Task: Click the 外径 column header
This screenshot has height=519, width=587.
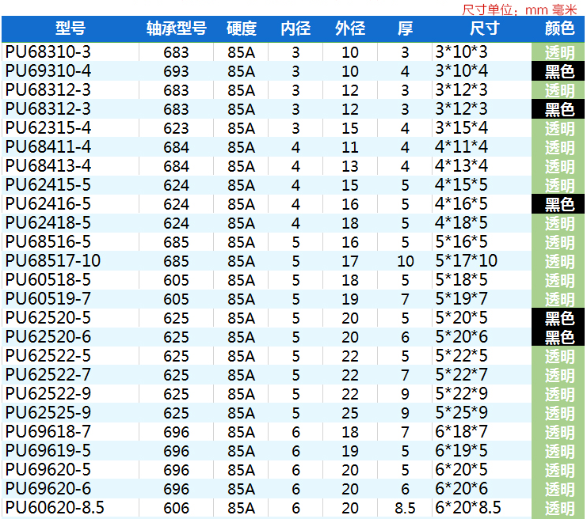Action: point(349,29)
